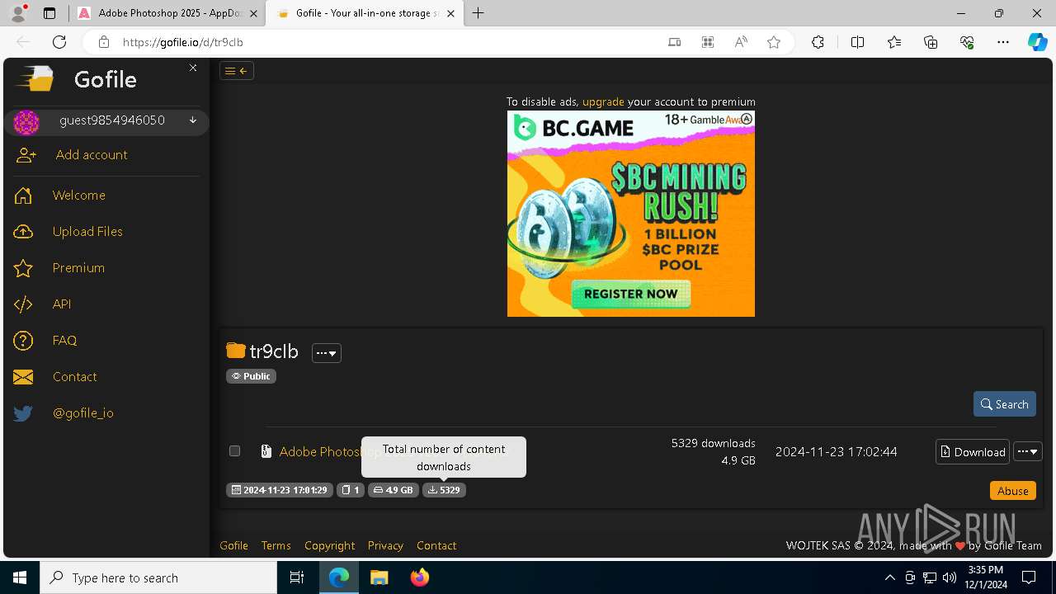This screenshot has height=594, width=1056.
Task: Click the Abuse report button
Action: 1012,491
